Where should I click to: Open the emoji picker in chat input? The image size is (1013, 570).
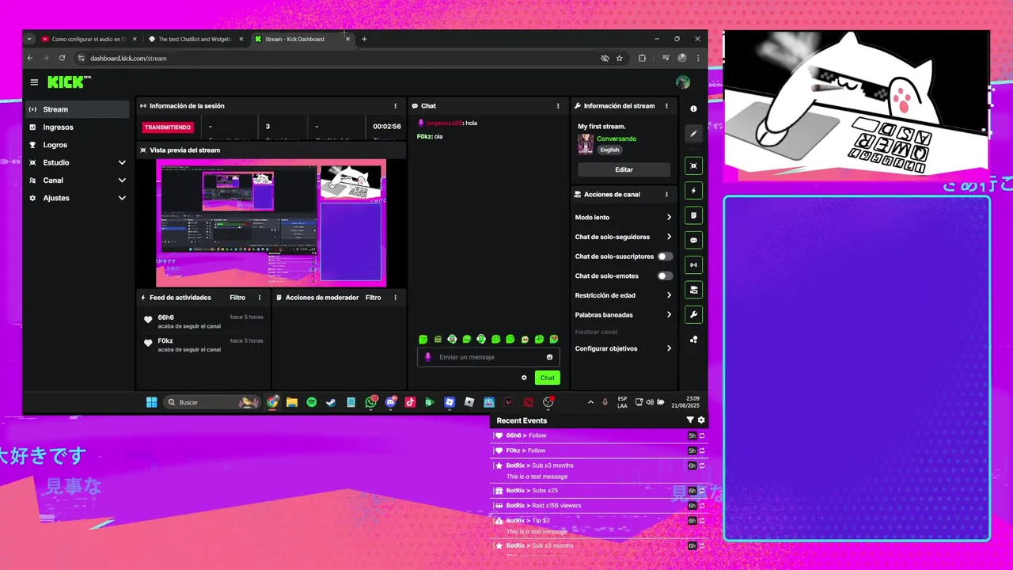550,357
